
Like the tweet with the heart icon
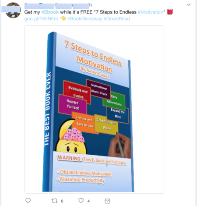81,201
